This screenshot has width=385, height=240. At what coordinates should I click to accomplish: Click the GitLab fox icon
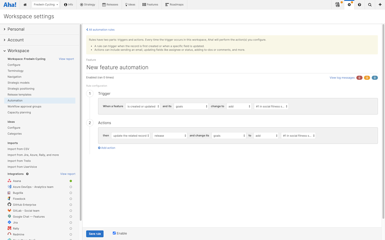9,210
